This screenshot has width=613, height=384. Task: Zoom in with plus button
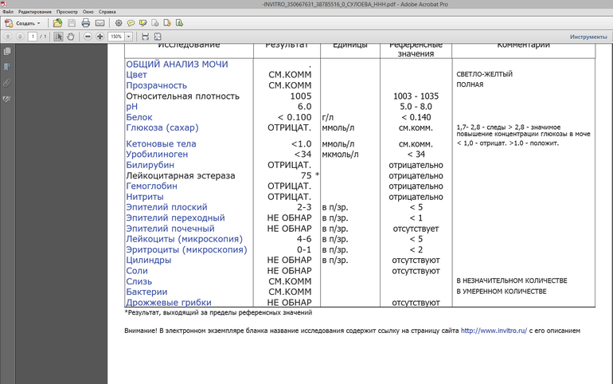pos(100,37)
